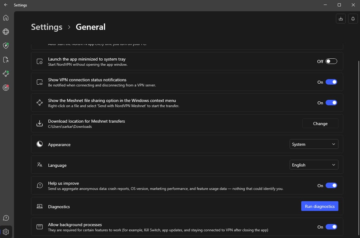Click 'Start NordVPN without opening the app window'
Viewport: 360px width, 238px height.
coord(88,65)
